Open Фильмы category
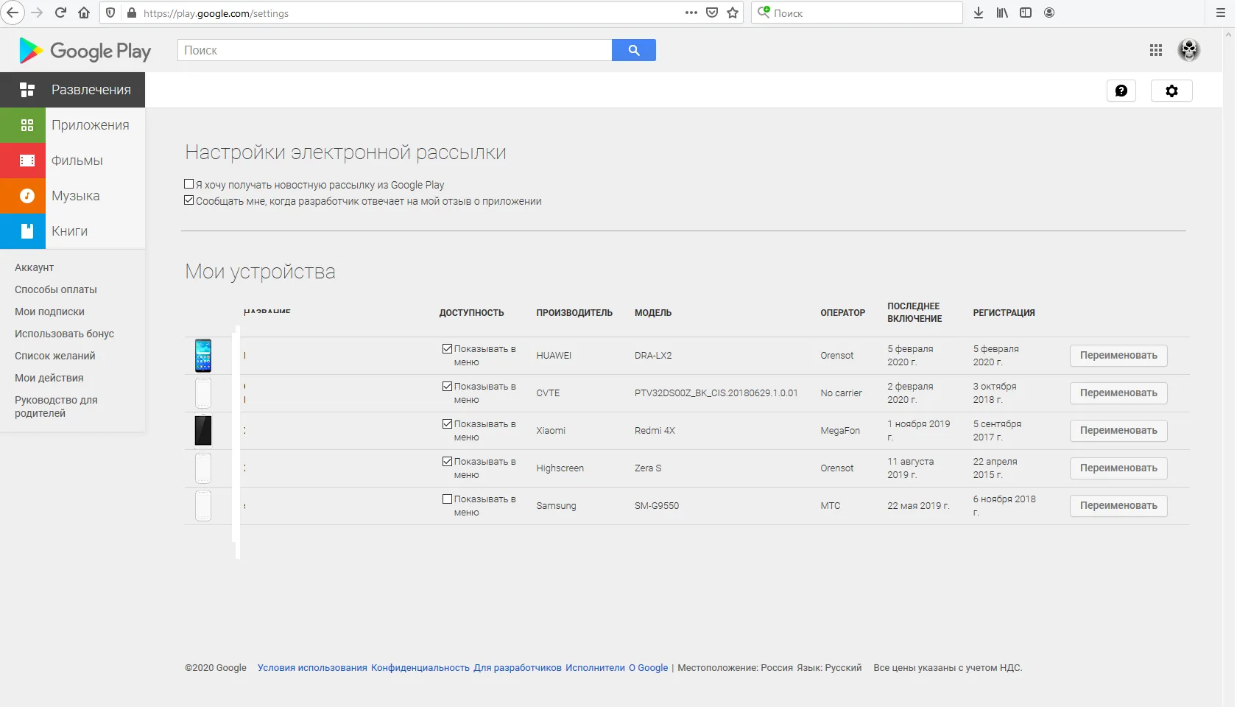1237x707 pixels. click(72, 161)
